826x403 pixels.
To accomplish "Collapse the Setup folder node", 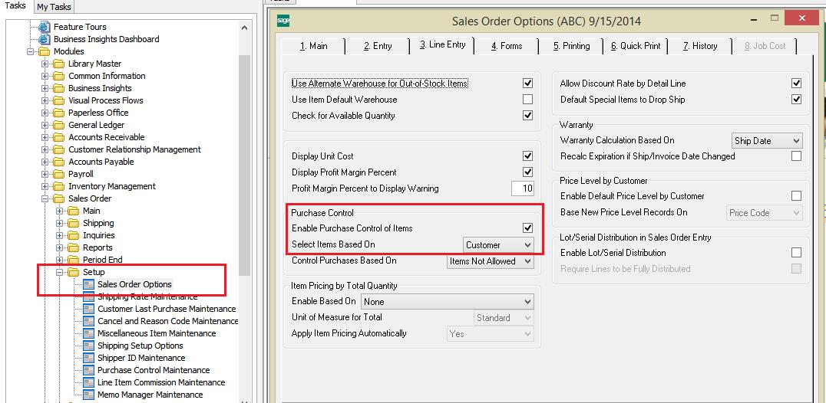I will click(60, 272).
